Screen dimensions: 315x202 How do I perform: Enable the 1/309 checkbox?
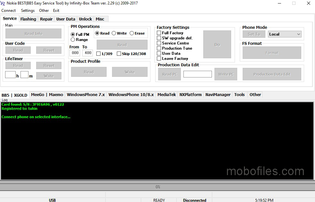(104, 54)
